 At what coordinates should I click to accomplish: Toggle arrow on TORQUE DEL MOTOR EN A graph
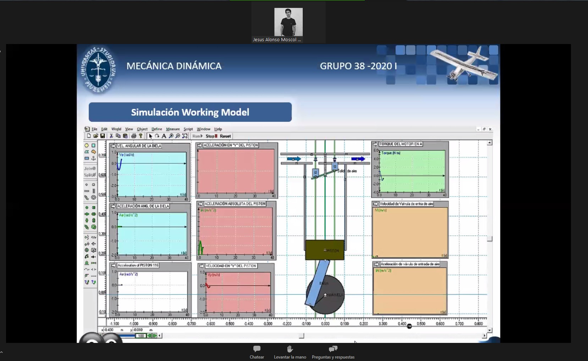click(x=375, y=144)
